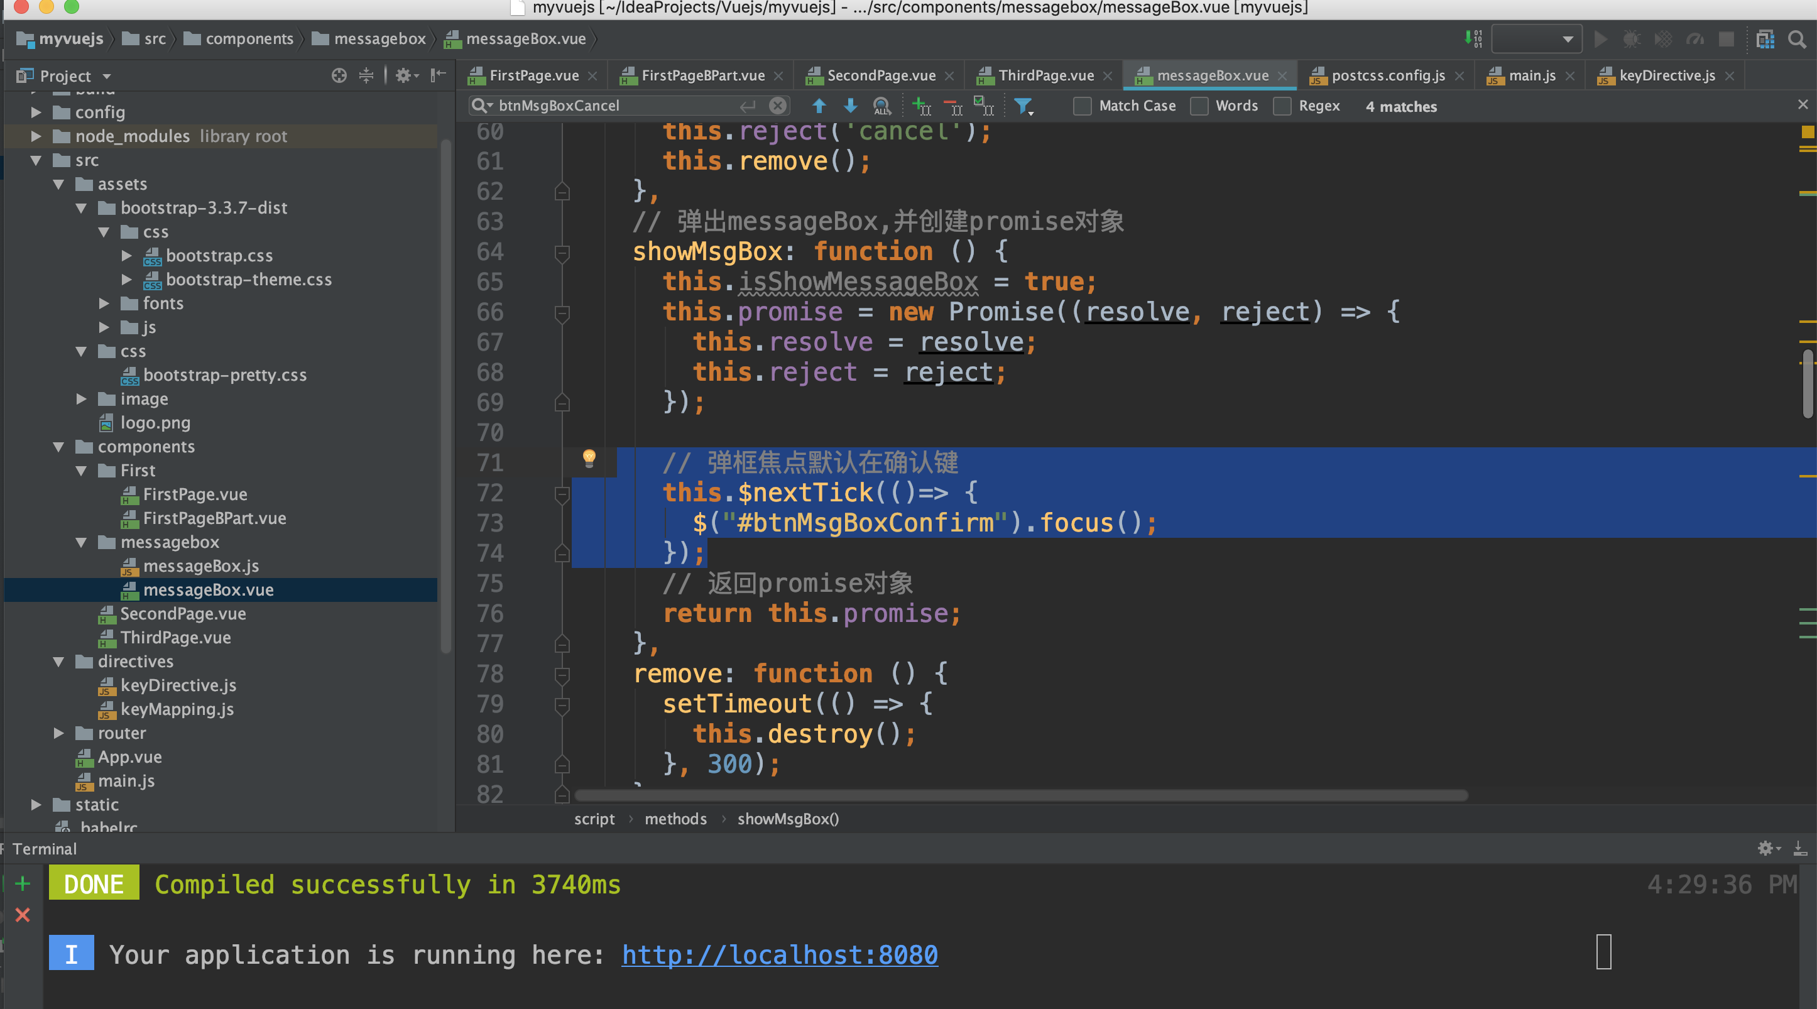The width and height of the screenshot is (1817, 1009).
Task: Click the editor horizontal scrollbar
Action: click(1021, 795)
